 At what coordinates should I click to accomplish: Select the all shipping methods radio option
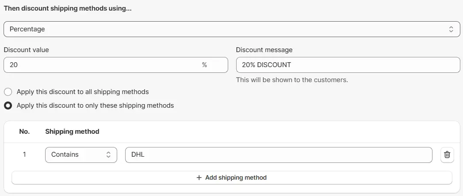coord(8,92)
